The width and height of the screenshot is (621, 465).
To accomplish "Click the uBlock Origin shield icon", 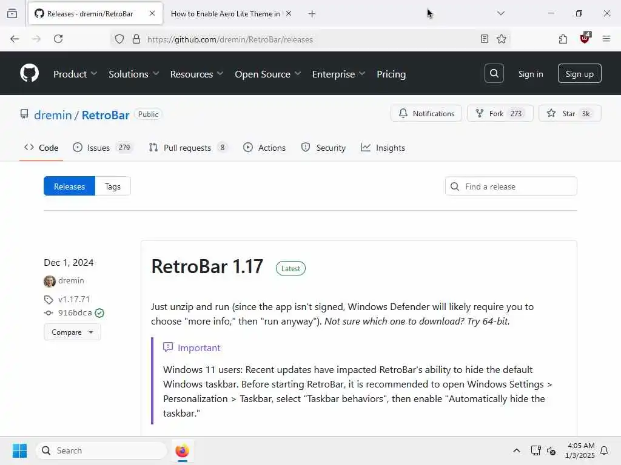I will 585,38.
